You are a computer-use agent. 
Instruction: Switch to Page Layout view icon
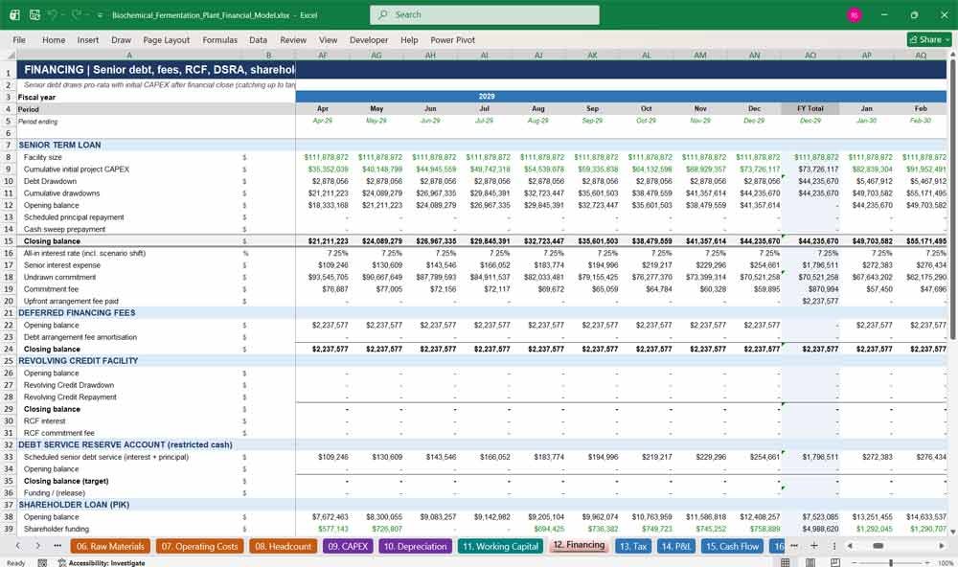(810, 563)
